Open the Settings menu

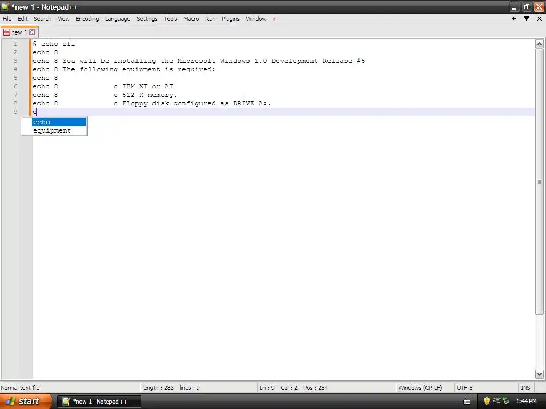147,19
